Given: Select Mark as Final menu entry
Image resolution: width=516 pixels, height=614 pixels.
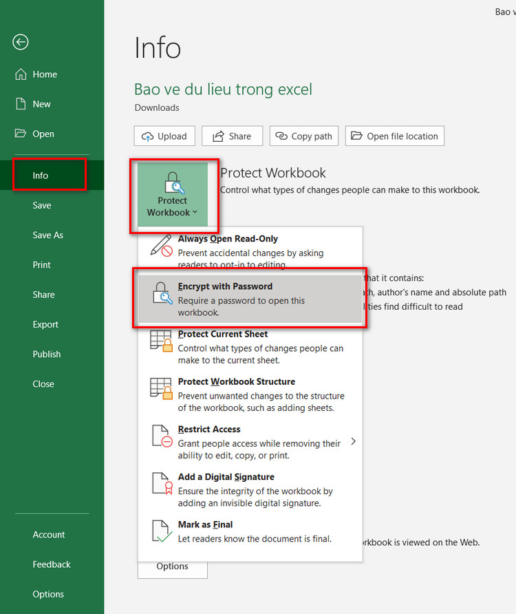Looking at the screenshot, I should (x=250, y=531).
